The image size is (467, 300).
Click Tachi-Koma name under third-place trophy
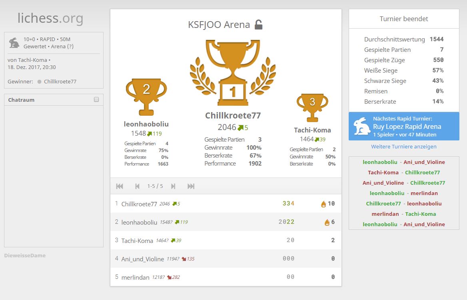312,130
